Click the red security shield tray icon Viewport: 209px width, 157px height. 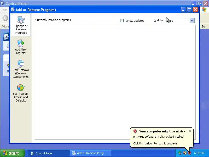189,153
